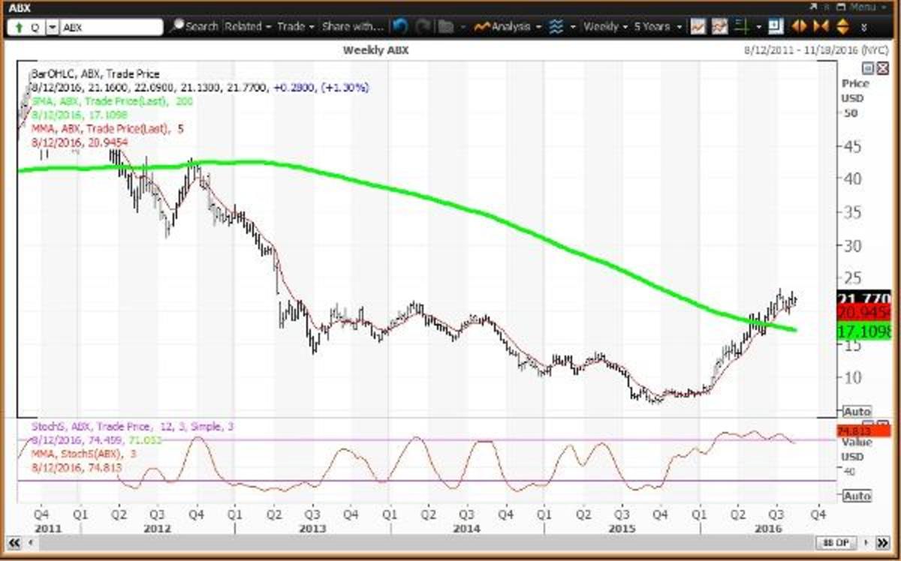Click the blue undo arrow icon
901x561 pixels.
[x=400, y=26]
